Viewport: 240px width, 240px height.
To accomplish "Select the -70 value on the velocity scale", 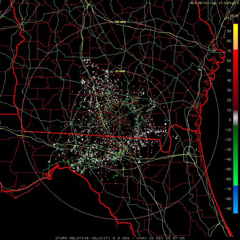I will [x=228, y=189].
